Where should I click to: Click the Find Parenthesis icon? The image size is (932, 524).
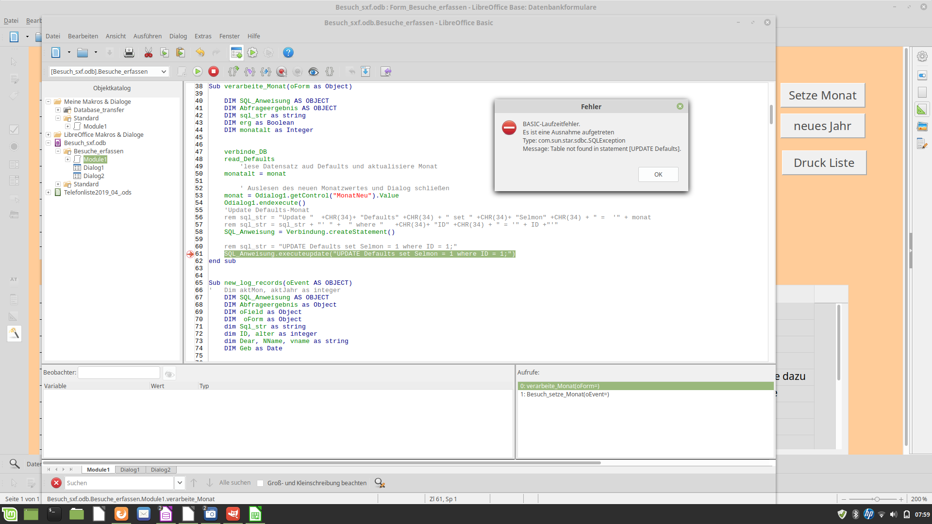pos(330,72)
